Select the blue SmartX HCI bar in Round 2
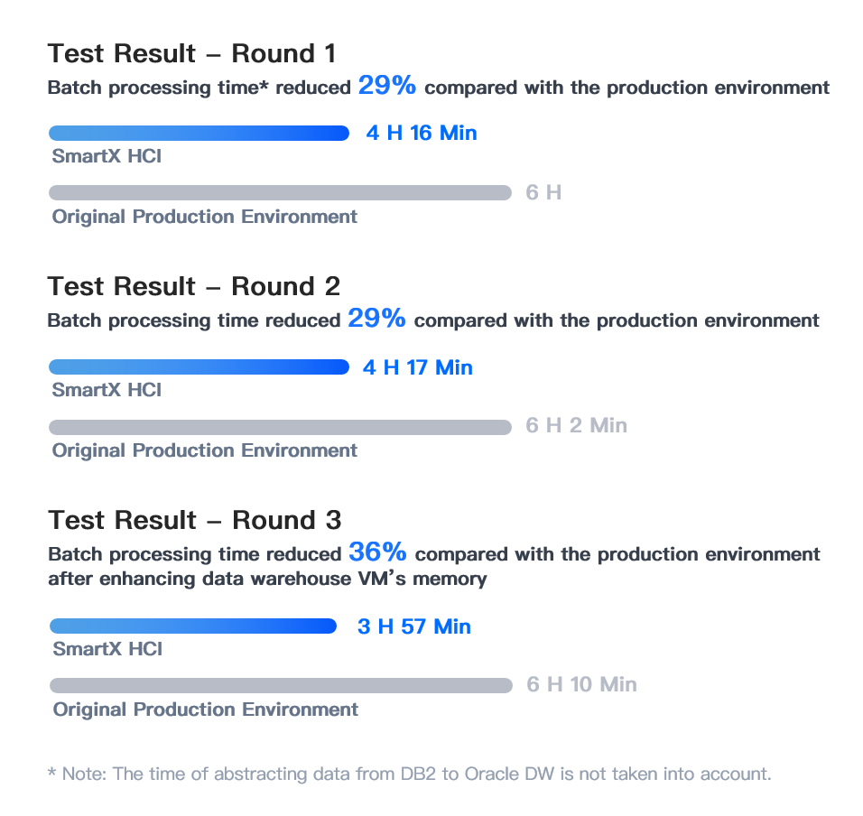 200,367
